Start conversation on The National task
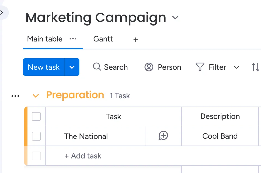The image size is (261, 173). [x=163, y=136]
